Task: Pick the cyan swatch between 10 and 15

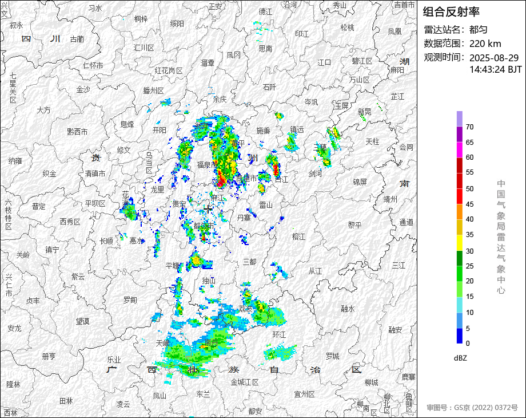Action: pos(460,305)
